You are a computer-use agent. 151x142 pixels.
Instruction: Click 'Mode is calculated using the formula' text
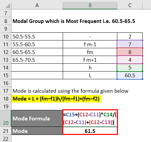pyautogui.click(x=70, y=91)
